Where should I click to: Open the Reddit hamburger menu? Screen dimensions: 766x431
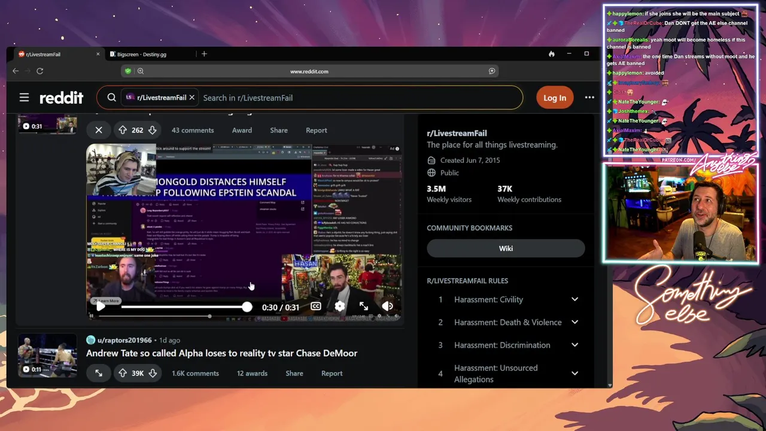[x=24, y=98]
